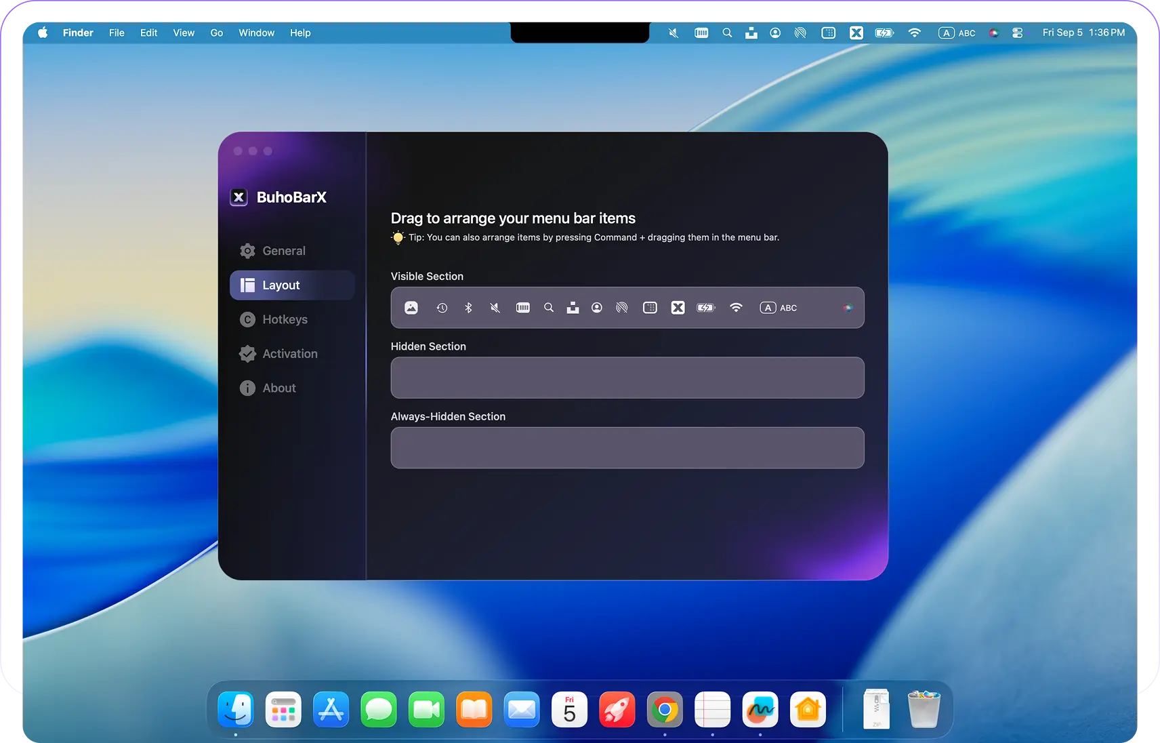This screenshot has width=1160, height=743.
Task: Click the user account icon in the menu bar
Action: [775, 33]
